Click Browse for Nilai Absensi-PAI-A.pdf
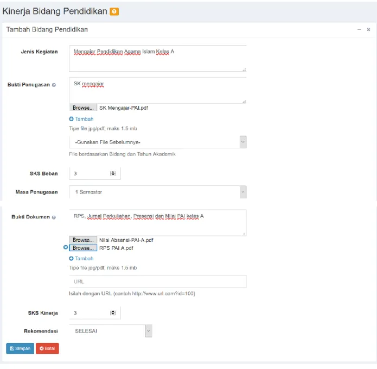The width and height of the screenshot is (377, 369). [x=83, y=240]
